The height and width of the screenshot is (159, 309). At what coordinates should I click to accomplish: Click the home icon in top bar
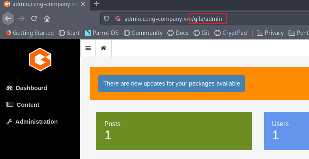[104, 48]
